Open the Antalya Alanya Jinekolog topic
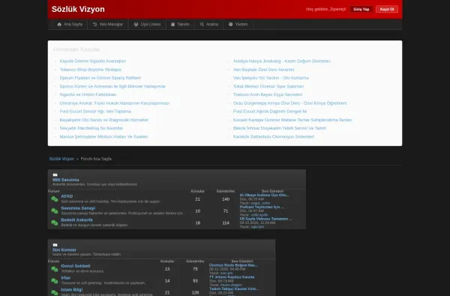The image size is (450, 296). coord(282,61)
